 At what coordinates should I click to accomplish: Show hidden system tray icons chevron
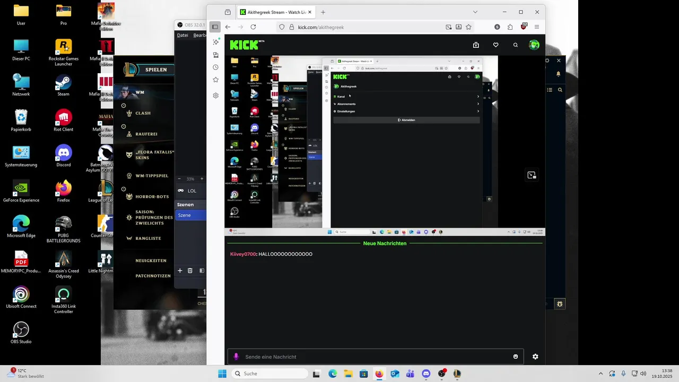(x=600, y=374)
